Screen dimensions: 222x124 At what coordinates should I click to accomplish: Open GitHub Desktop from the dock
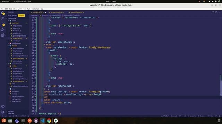(36, 121)
